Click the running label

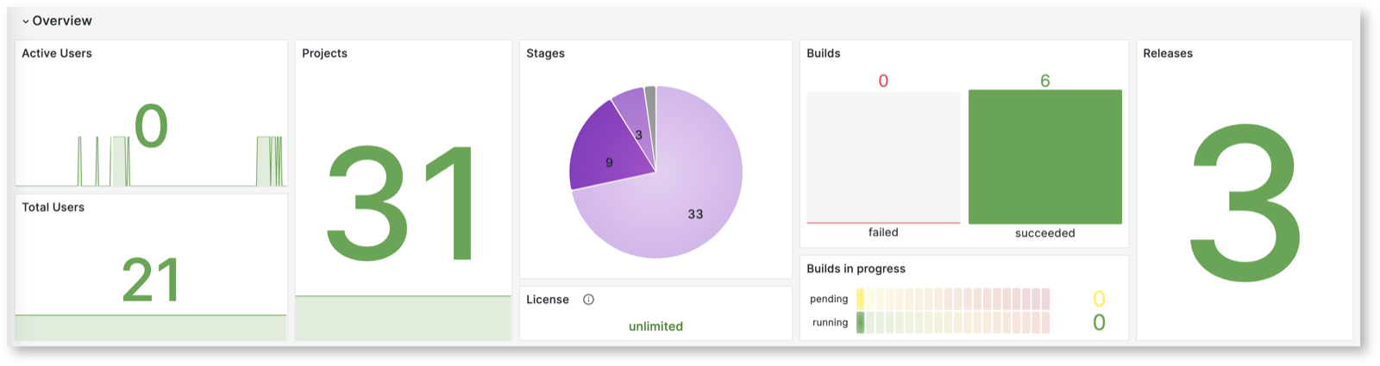click(830, 323)
